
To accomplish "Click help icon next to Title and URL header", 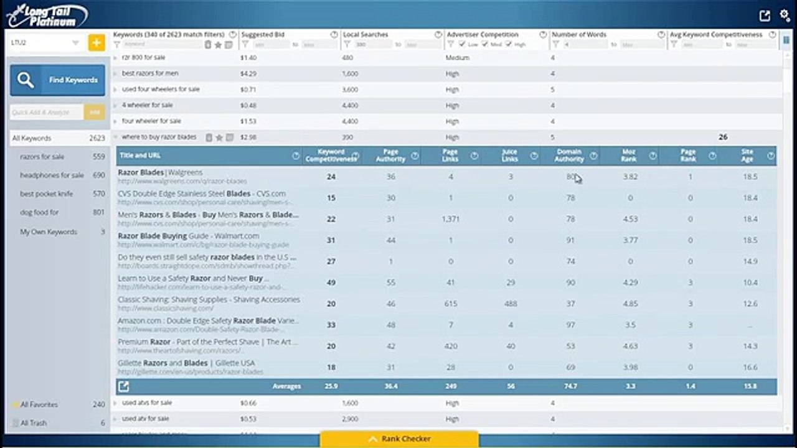I will point(296,156).
